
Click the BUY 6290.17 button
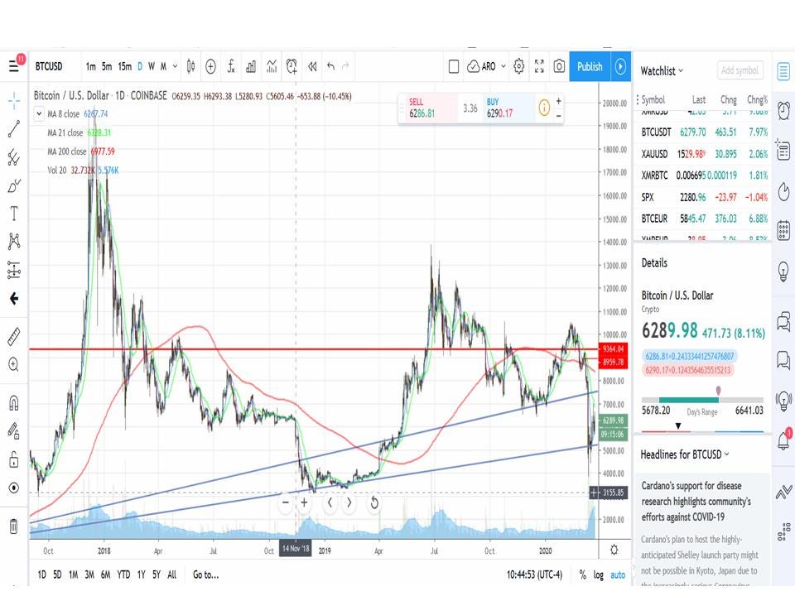point(508,108)
